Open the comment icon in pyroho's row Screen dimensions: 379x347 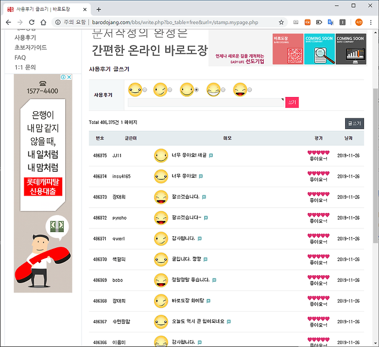point(206,218)
